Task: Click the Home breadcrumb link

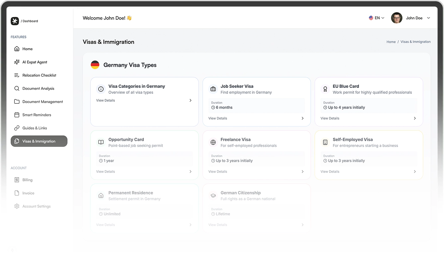Action: pyautogui.click(x=391, y=42)
